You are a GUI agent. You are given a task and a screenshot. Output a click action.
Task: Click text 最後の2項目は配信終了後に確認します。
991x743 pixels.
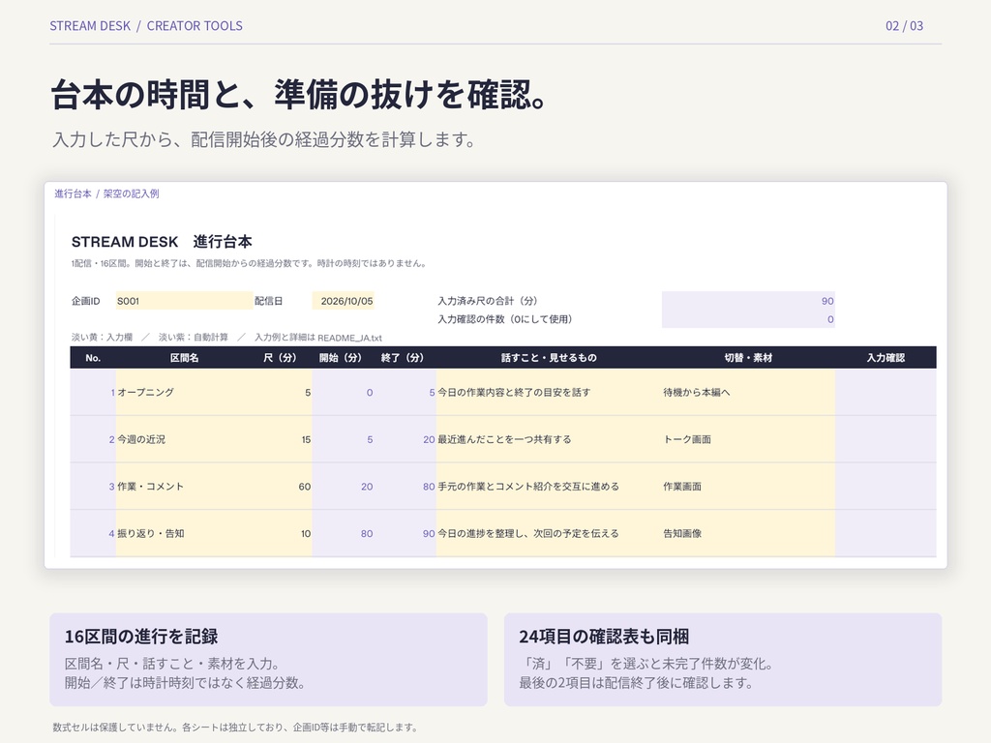click(x=636, y=682)
